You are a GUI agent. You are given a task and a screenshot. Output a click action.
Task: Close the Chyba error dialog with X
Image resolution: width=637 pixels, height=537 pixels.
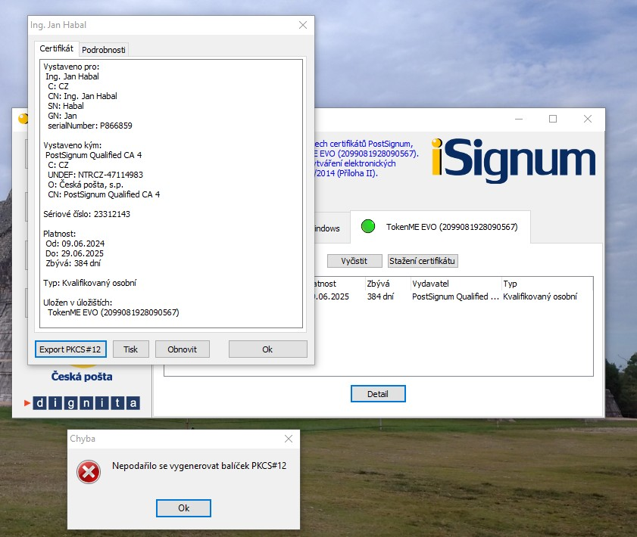pos(288,439)
